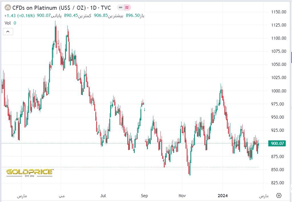Screen dimensions: 292x202
Task: Click the Jul time axis label
Action: [103, 195]
